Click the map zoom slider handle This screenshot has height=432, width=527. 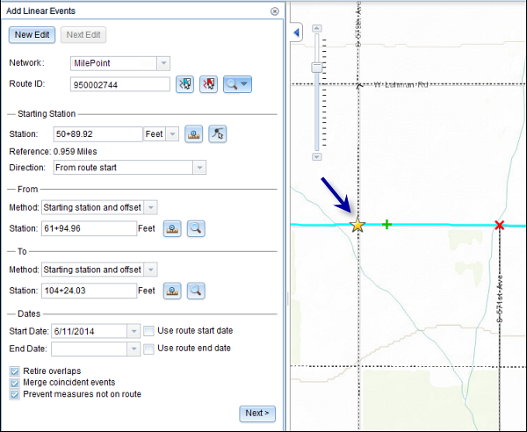pyautogui.click(x=318, y=68)
